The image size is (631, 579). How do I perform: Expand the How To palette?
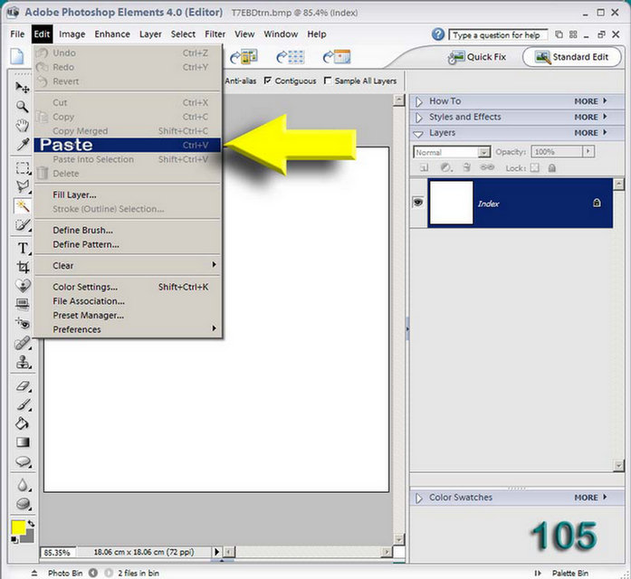point(419,101)
